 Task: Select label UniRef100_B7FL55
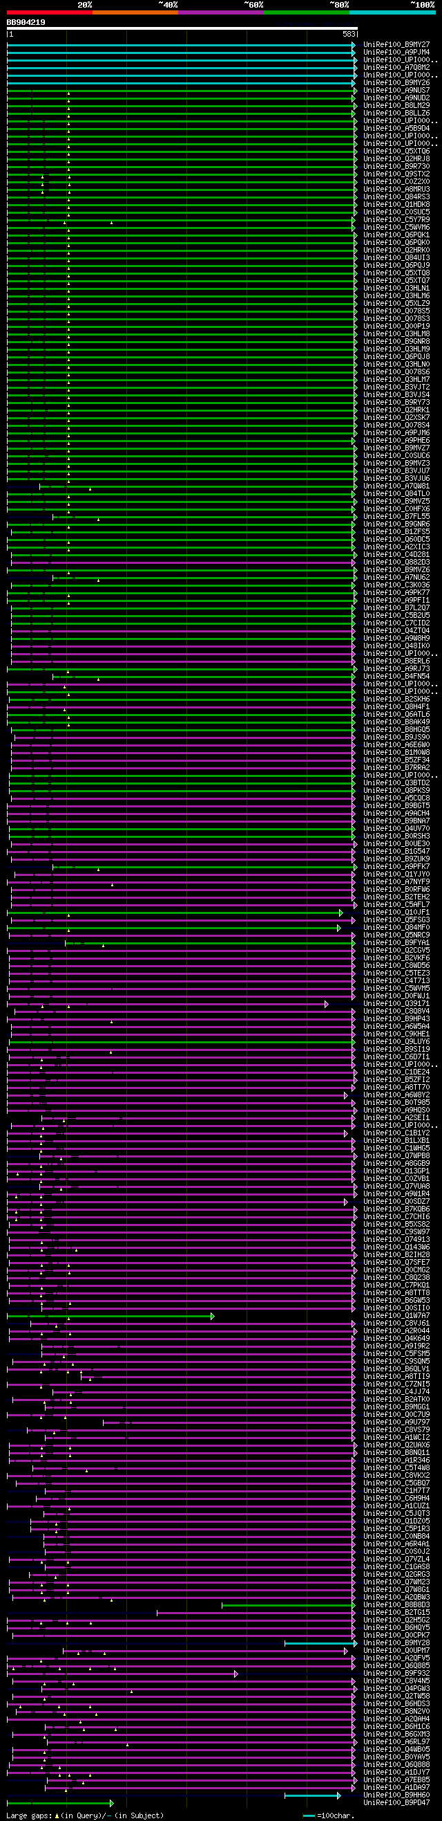click(x=397, y=517)
